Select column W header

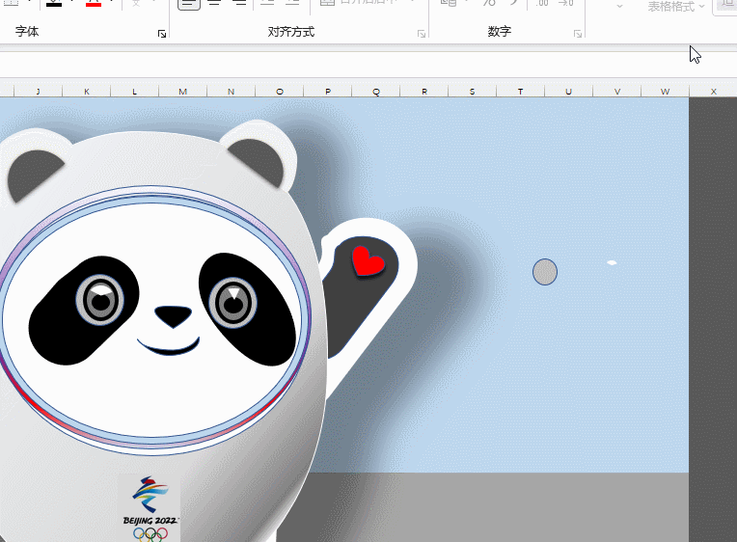tap(665, 92)
